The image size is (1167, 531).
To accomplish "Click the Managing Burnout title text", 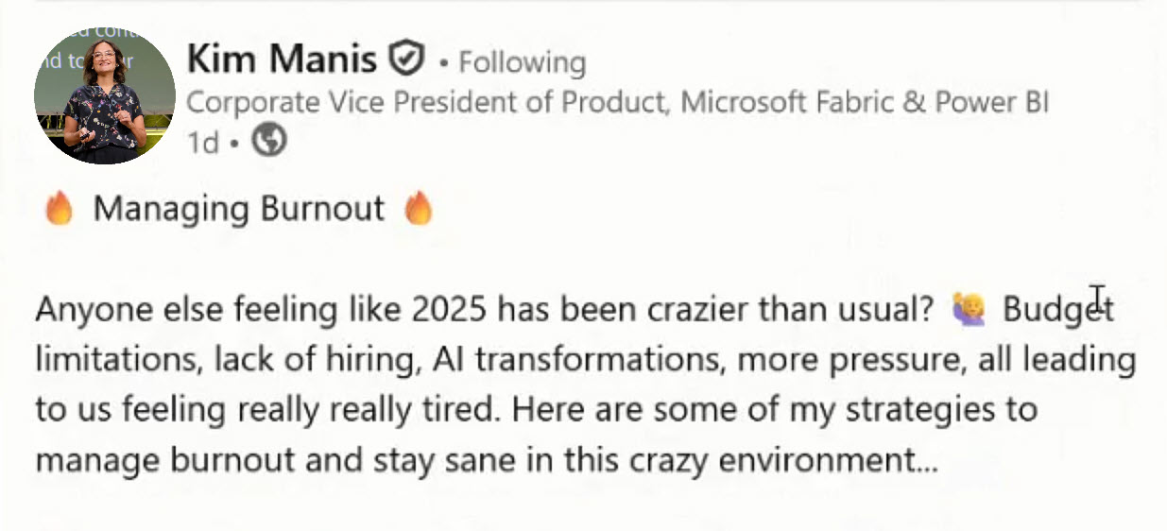I will 238,209.
